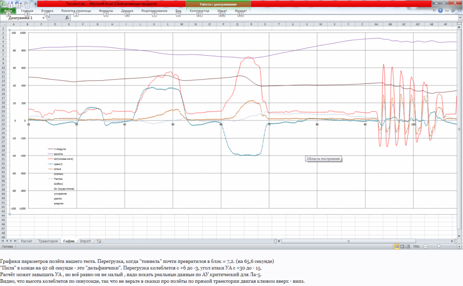The image size is (463, 286).
Task: Switch to the Расчёт sheet tab
Action: pos(26,241)
